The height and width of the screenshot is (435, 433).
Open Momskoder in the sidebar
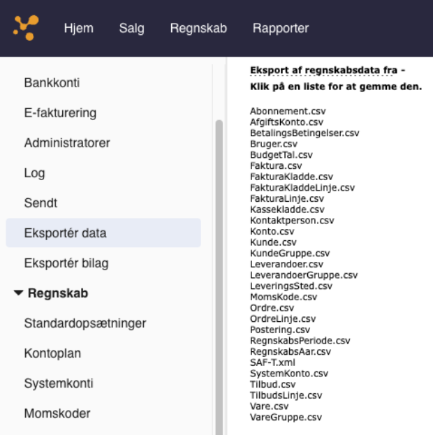(57, 413)
